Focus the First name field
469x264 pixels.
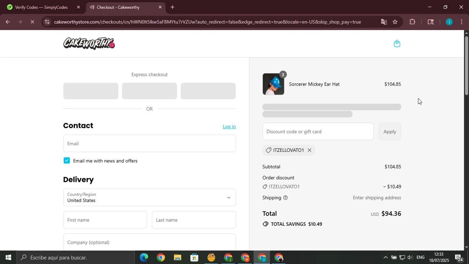105,220
